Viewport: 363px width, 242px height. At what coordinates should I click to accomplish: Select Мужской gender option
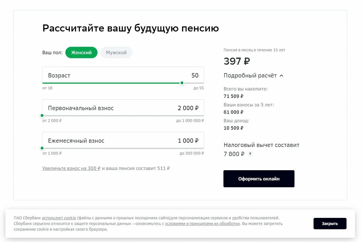(116, 53)
